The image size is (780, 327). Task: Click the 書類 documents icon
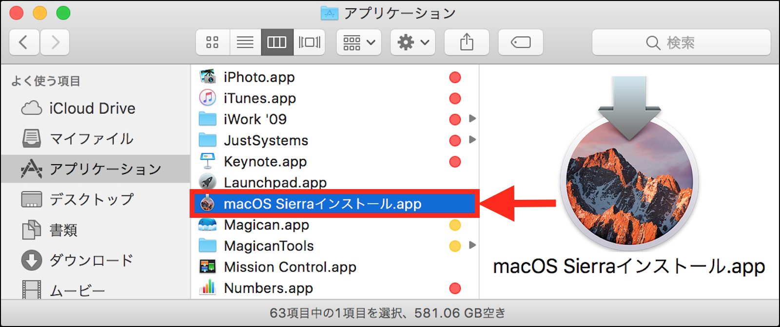32,230
